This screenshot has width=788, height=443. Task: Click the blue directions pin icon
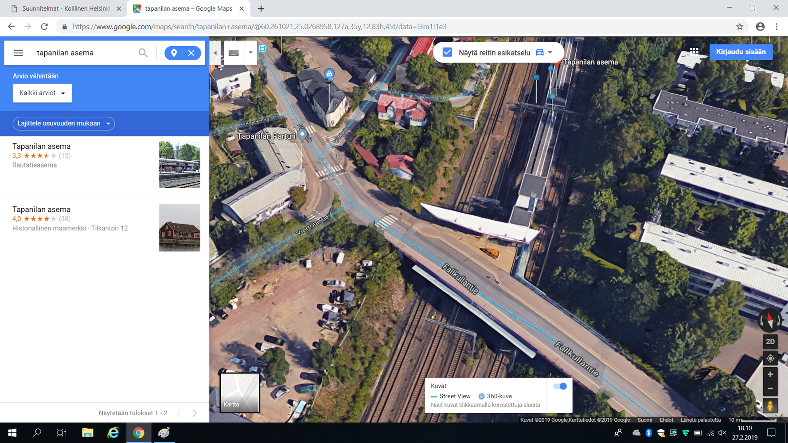174,53
